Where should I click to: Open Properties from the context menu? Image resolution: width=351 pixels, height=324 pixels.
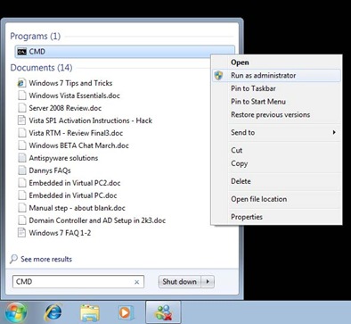pos(247,217)
